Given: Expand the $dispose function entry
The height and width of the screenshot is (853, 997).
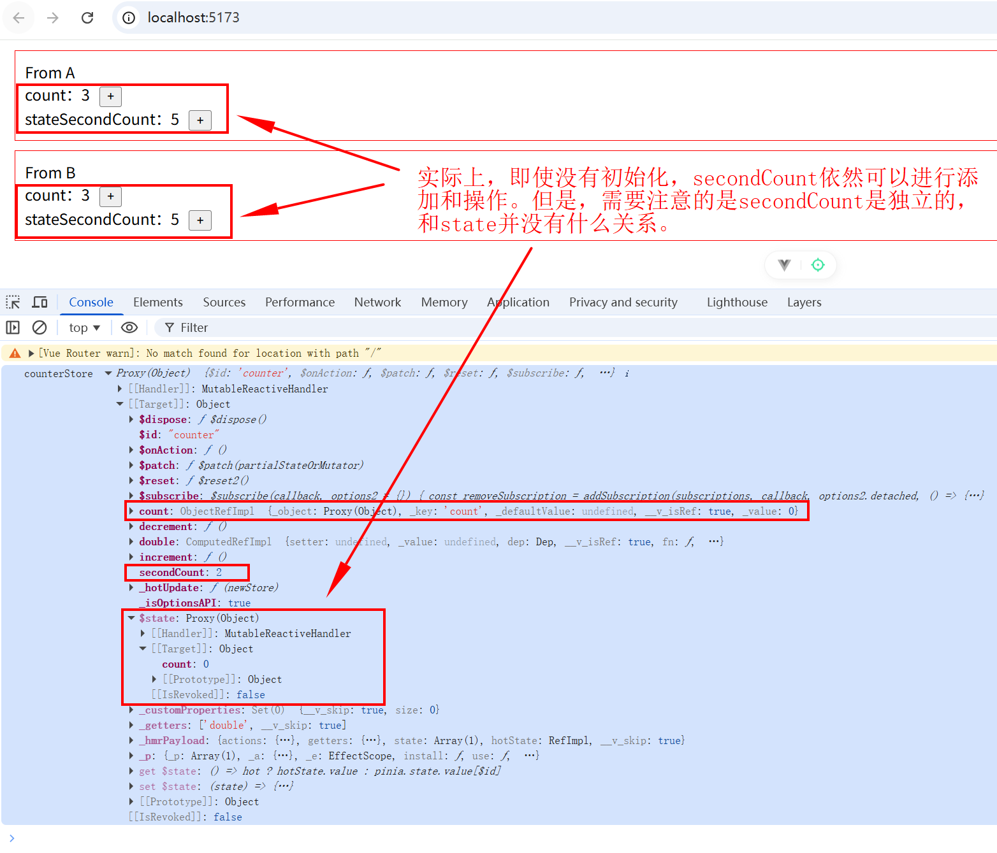Looking at the screenshot, I should [131, 419].
